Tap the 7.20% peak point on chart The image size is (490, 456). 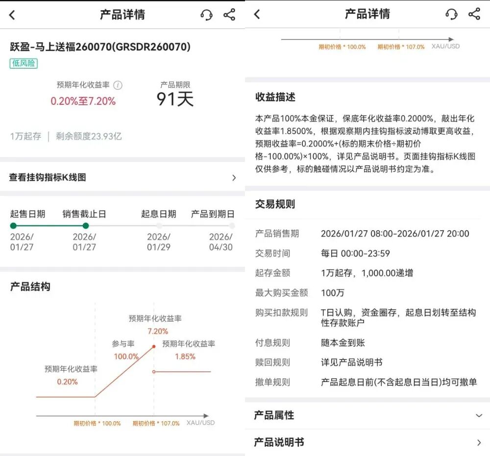tap(154, 346)
